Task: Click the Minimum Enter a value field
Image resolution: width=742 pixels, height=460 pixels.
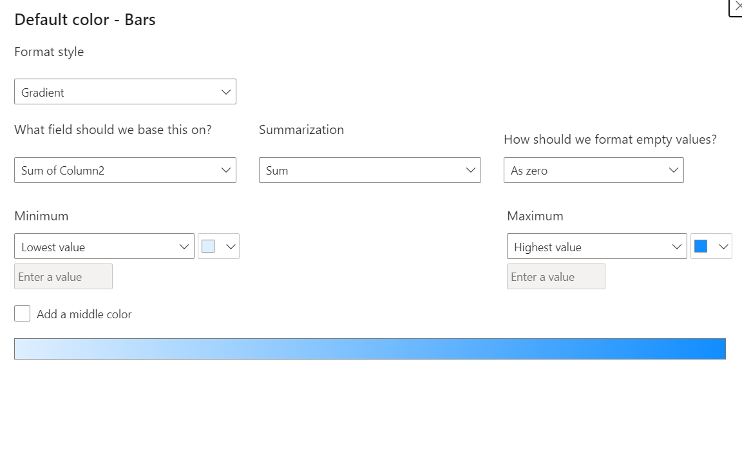Action: click(63, 276)
